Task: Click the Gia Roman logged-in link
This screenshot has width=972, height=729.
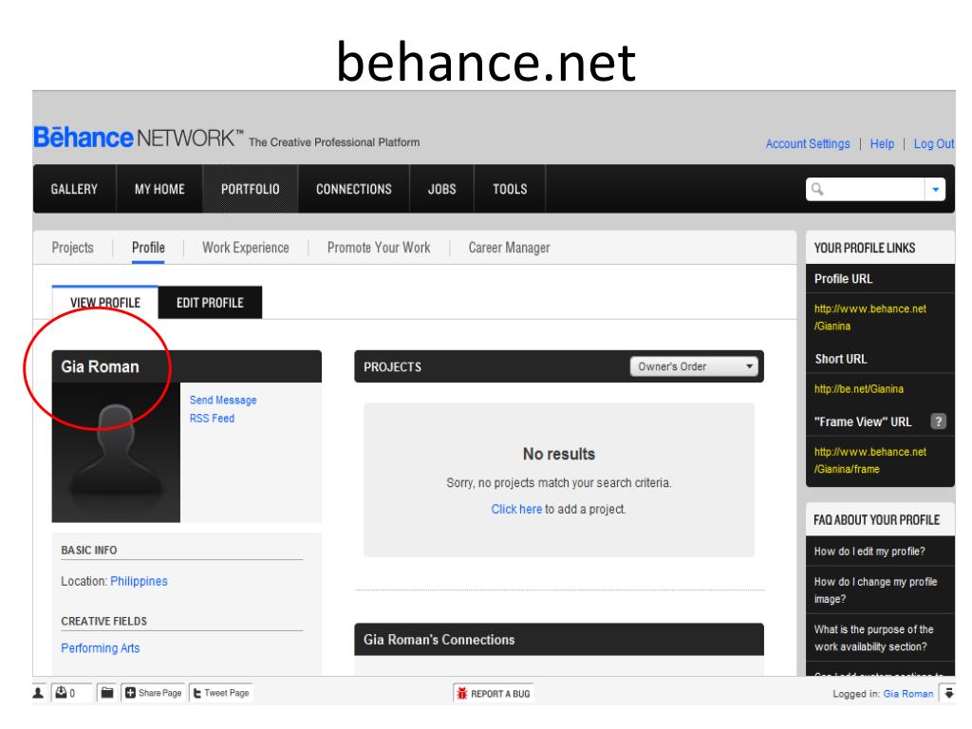Action: 908,694
